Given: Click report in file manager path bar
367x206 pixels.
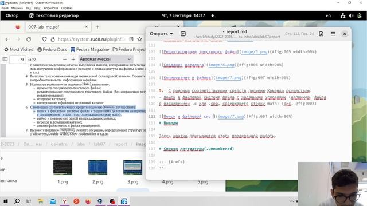Looking at the screenshot, I should tap(120, 144).
